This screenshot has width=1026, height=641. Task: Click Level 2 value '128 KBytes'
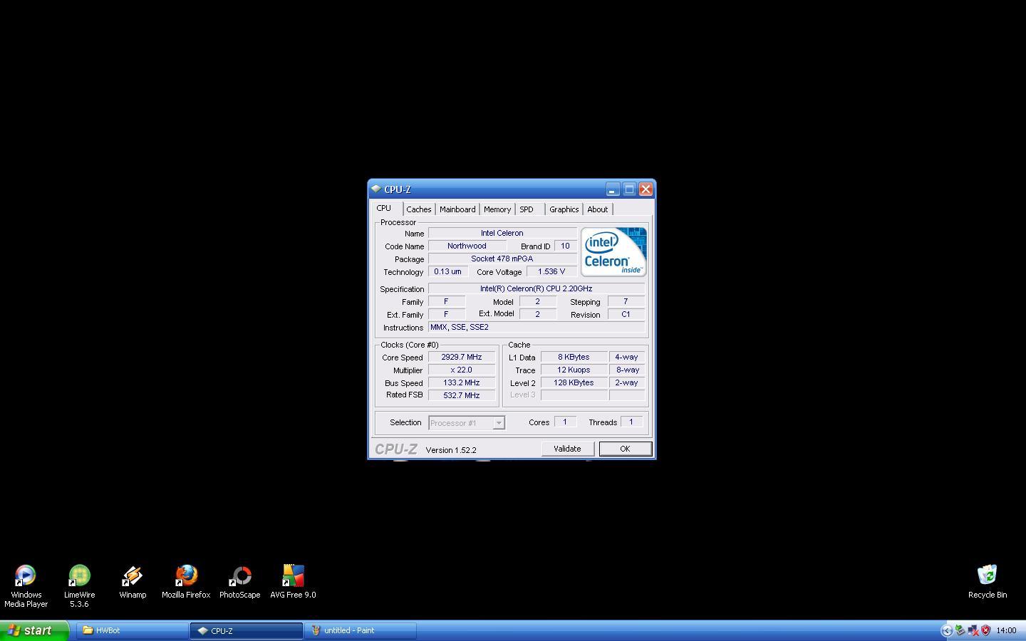[x=574, y=382]
